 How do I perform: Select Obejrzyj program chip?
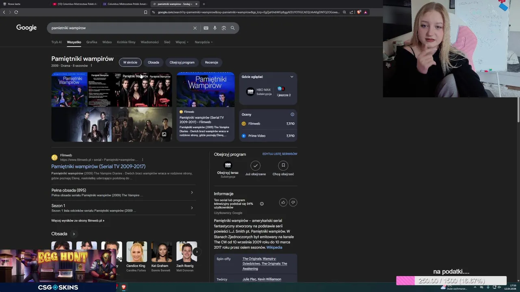(x=182, y=62)
